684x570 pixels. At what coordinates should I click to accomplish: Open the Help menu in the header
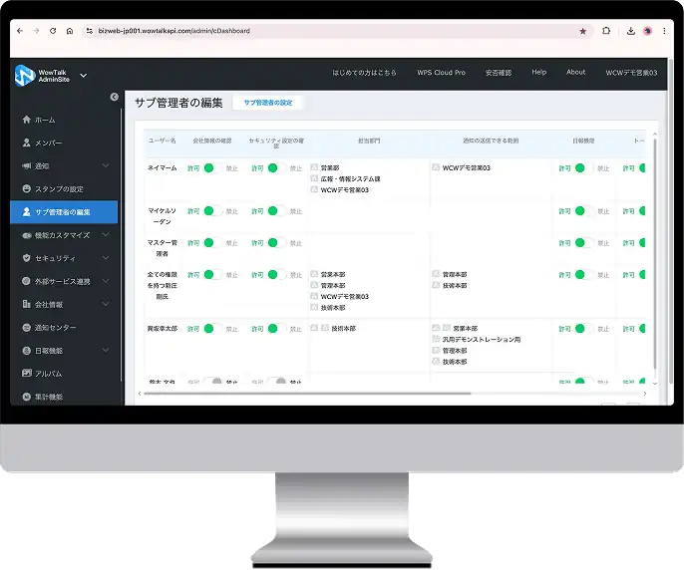pos(539,73)
